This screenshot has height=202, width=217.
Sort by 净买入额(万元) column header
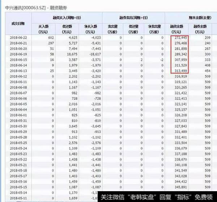point(90,29)
